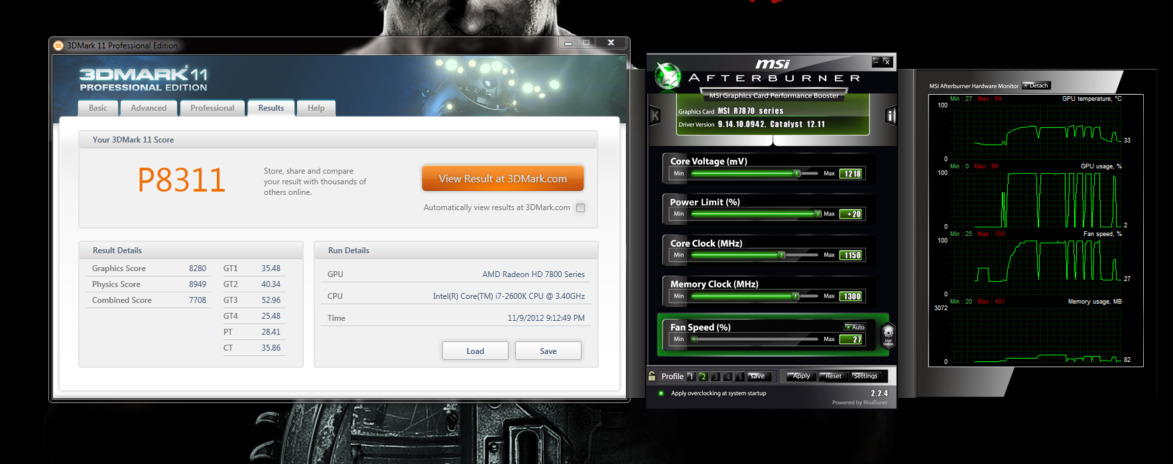
Task: Click the GT2 result 40.34
Action: [x=271, y=284]
